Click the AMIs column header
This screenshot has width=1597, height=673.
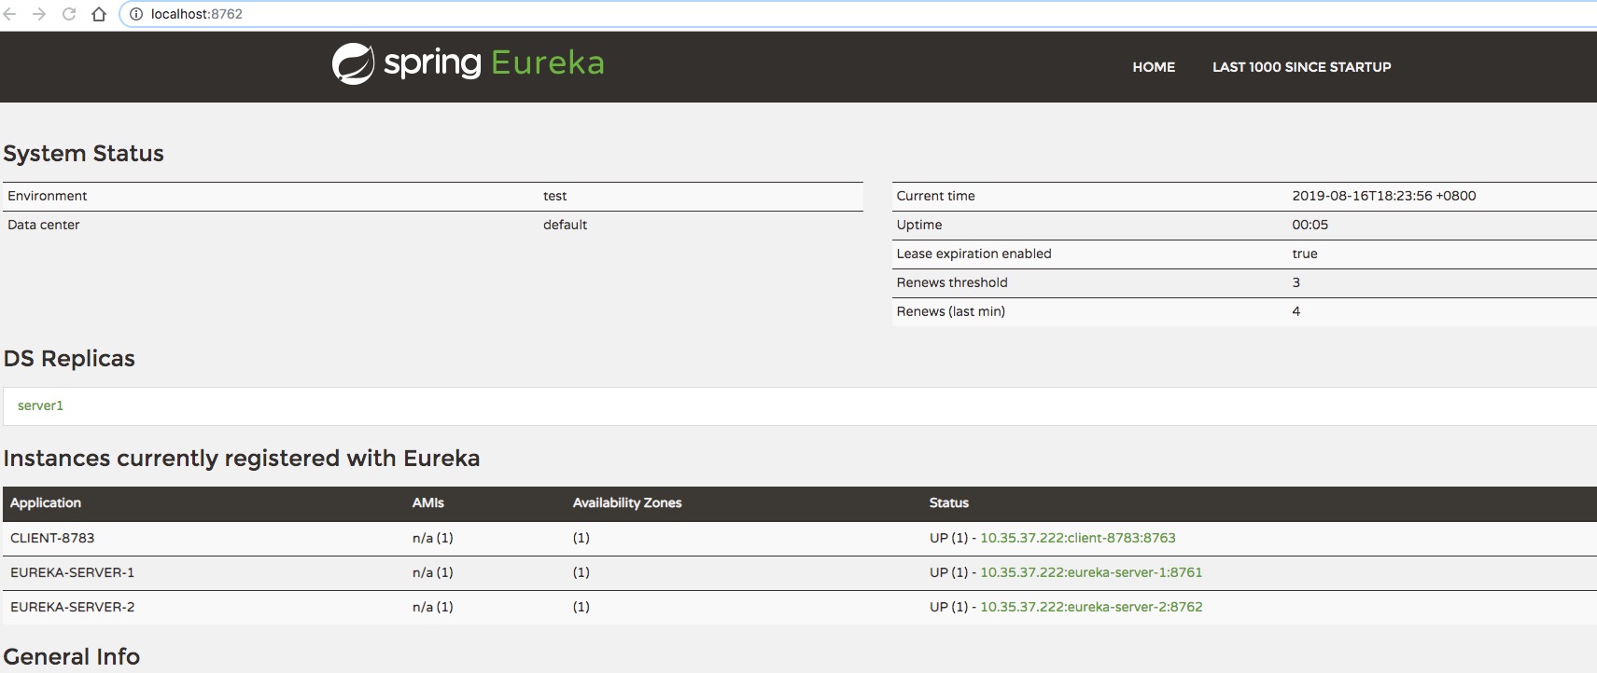click(x=427, y=502)
